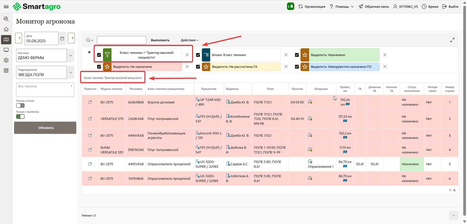Open the 'Помощь' menu

342,7
